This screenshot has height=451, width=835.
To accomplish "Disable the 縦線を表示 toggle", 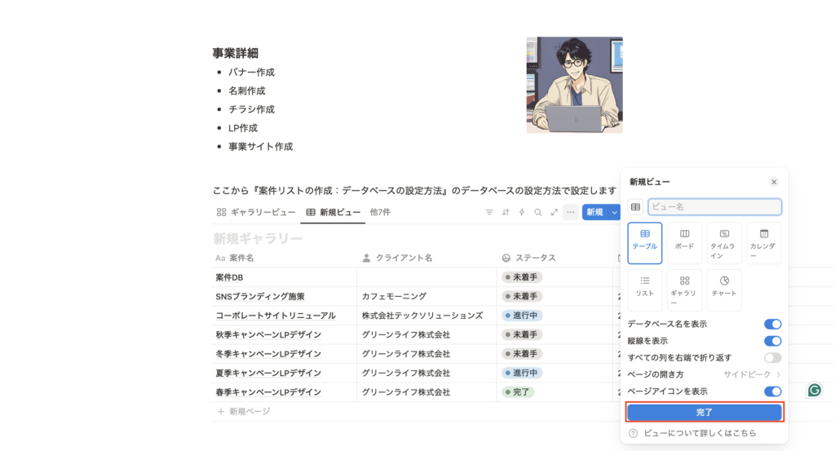I will tap(772, 341).
